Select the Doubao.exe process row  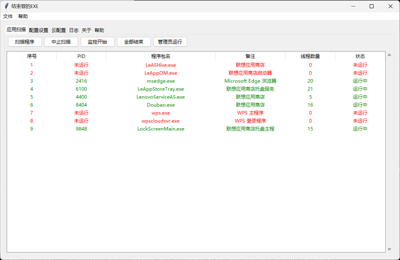click(161, 105)
